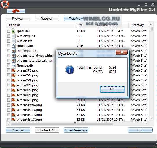Click the versionxp.txt document icon
157x148 pixels.
click(14, 36)
